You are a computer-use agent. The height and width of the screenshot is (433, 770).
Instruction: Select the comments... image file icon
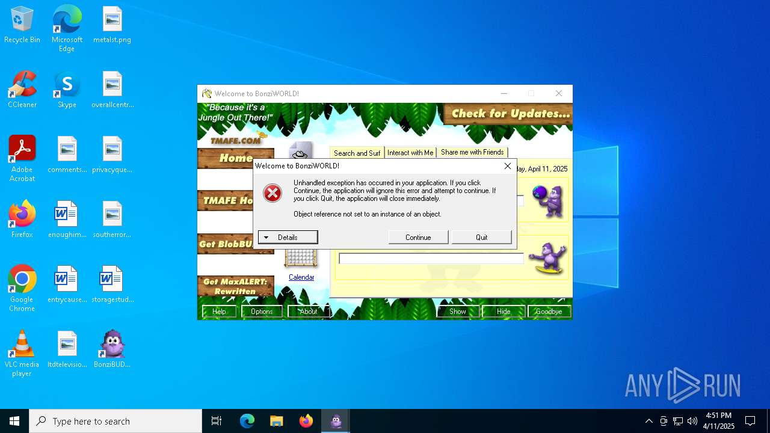[67, 155]
